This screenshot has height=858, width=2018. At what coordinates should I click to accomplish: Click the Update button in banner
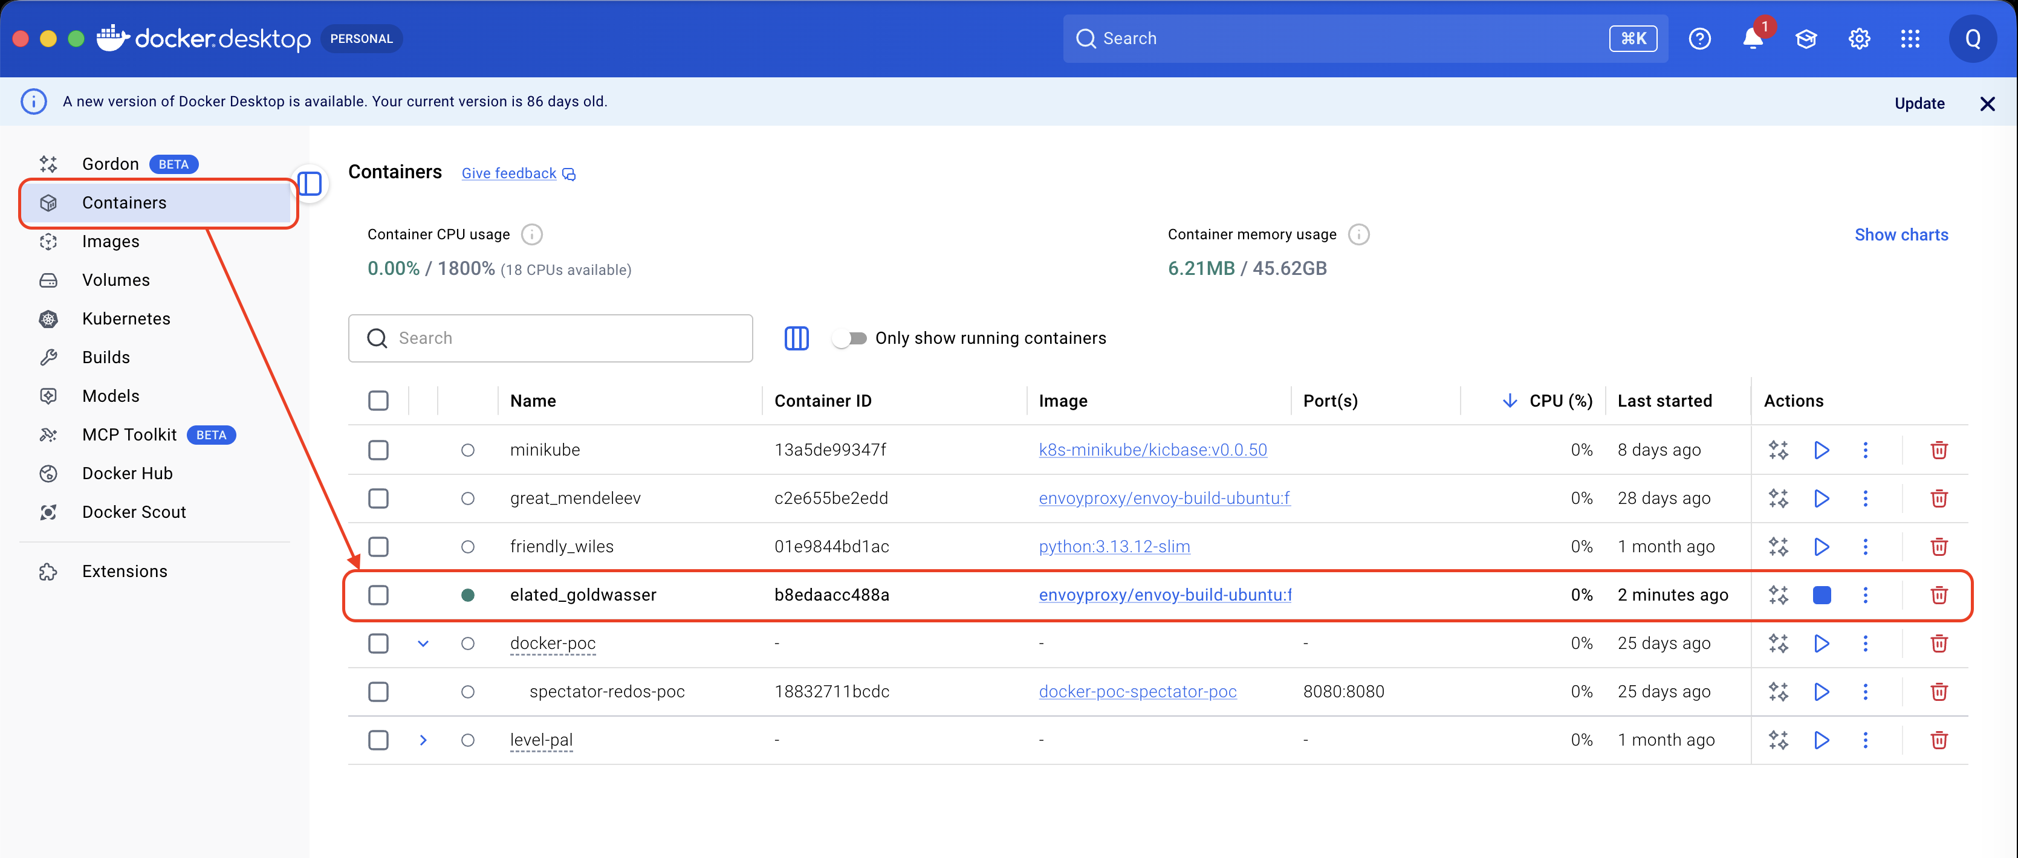(1919, 103)
